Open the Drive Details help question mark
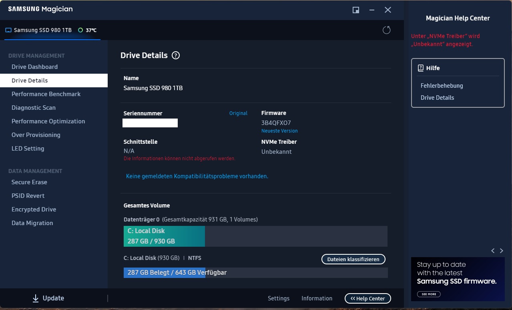The image size is (512, 310). (x=176, y=55)
